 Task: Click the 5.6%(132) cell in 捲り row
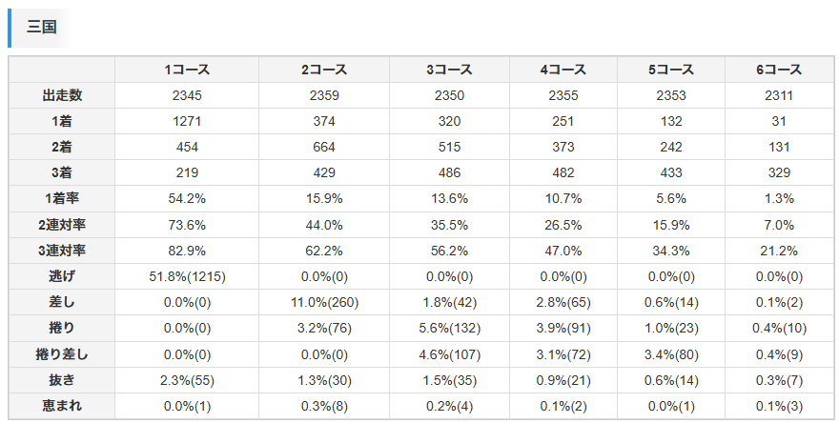449,328
